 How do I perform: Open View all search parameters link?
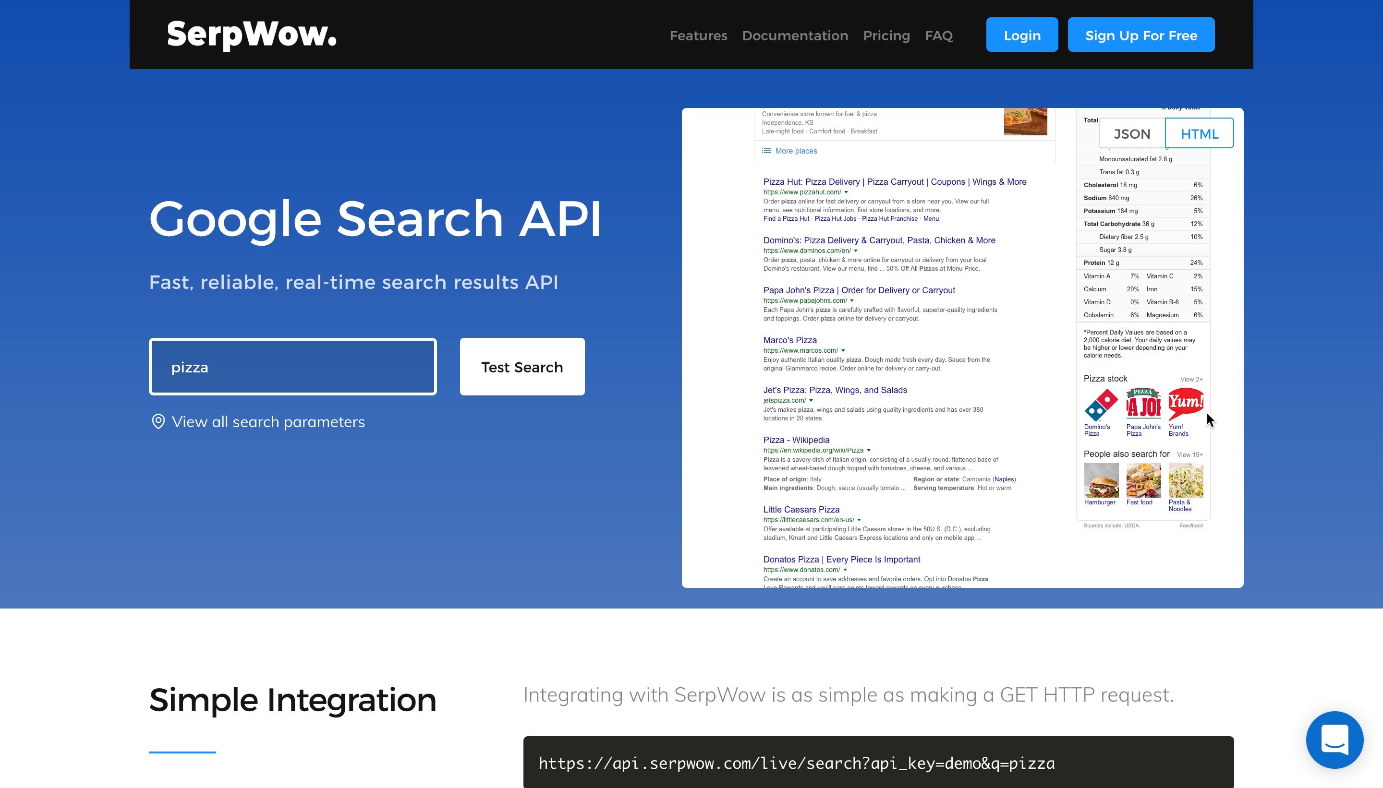268,422
